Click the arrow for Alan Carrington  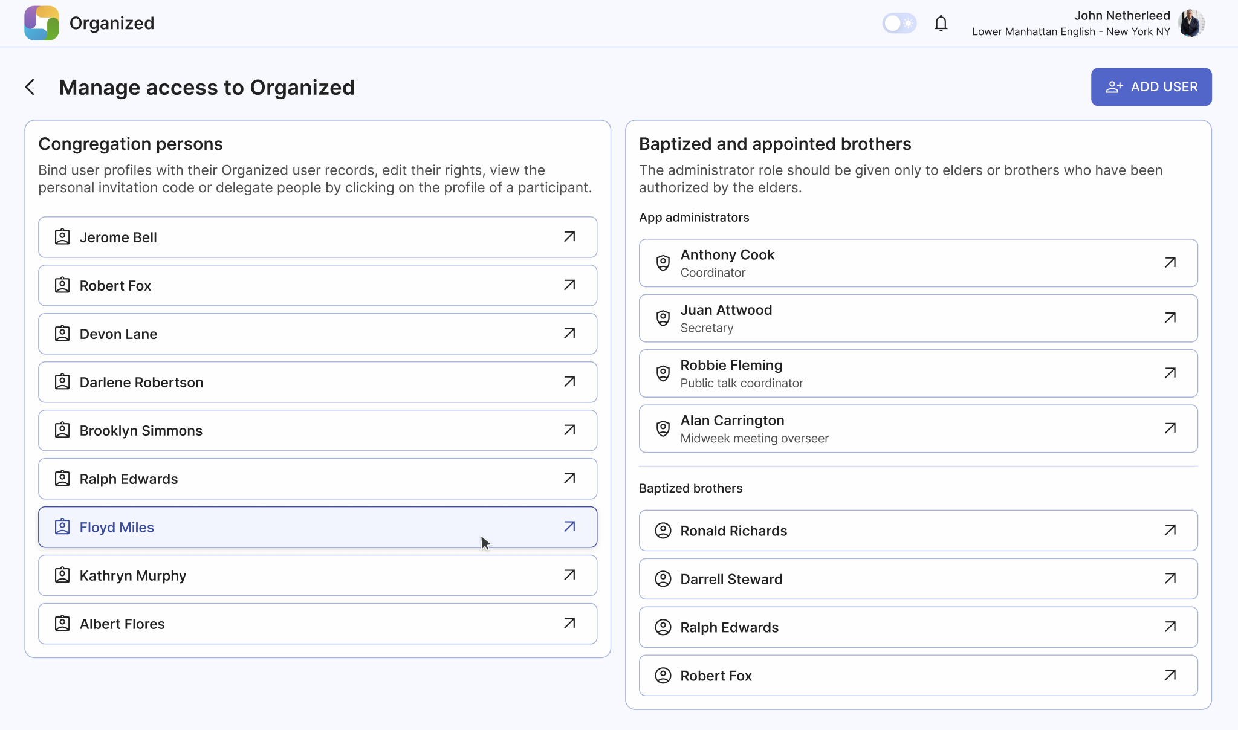[x=1170, y=428]
